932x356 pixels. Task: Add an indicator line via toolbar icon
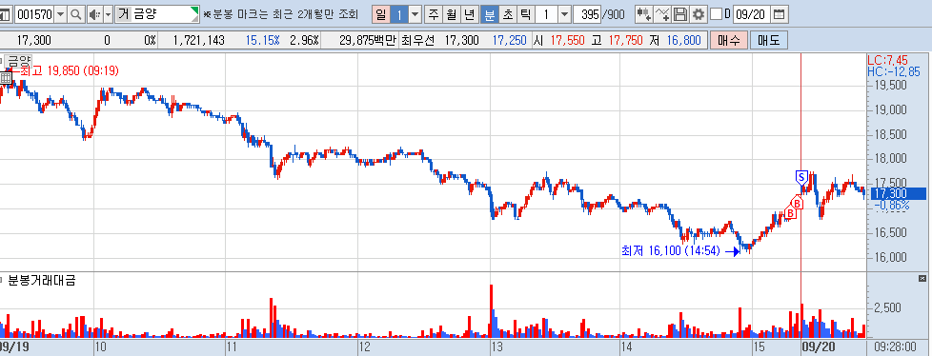click(x=662, y=14)
